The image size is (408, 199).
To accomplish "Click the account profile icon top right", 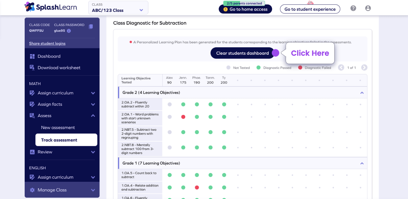I will tap(368, 8).
